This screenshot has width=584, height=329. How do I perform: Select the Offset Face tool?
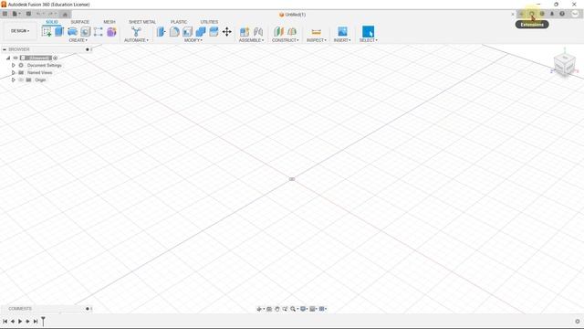coord(214,32)
